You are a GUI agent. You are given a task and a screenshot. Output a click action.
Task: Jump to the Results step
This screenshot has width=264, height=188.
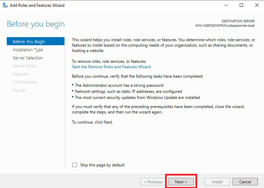point(19,90)
